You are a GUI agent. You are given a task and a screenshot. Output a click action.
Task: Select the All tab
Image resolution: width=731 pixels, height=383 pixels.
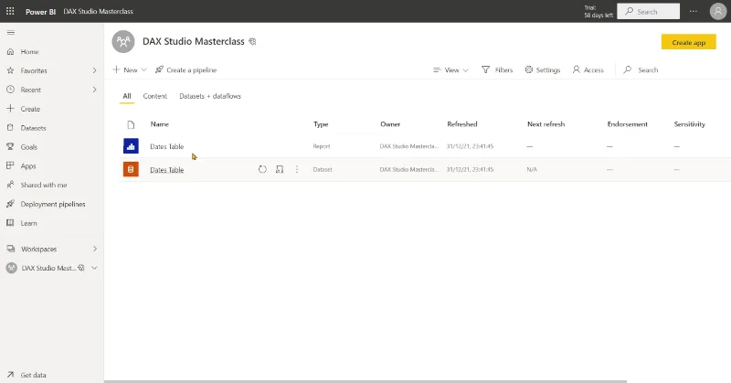click(127, 96)
